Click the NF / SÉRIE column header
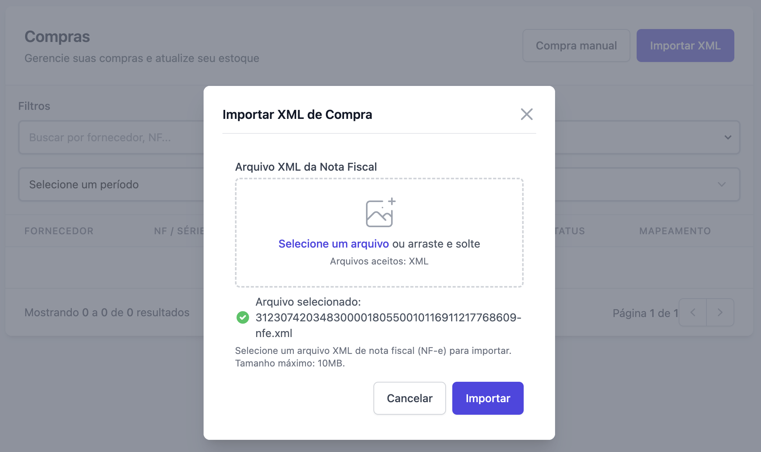Image resolution: width=761 pixels, height=452 pixels. pyautogui.click(x=179, y=231)
